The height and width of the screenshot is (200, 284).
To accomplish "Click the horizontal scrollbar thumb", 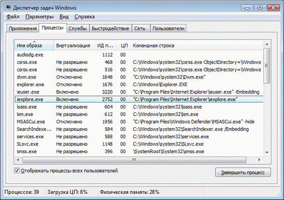I will click(134, 160).
